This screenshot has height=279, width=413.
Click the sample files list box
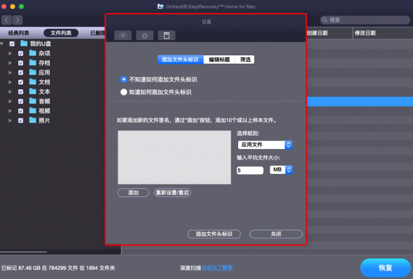click(174, 157)
